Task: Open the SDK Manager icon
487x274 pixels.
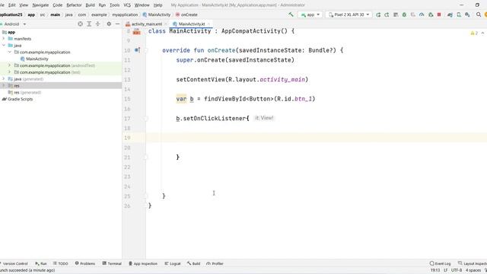Action: pos(467,14)
